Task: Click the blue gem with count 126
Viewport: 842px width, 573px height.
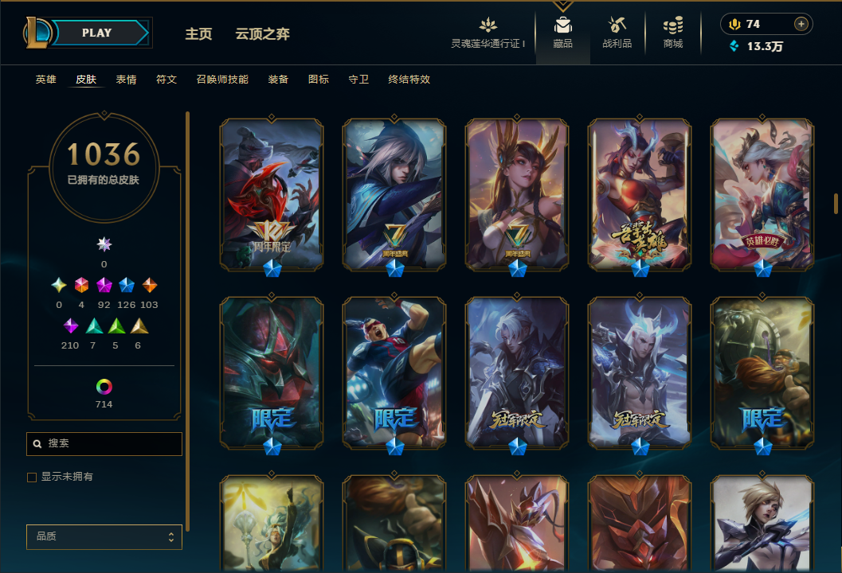Action: point(126,285)
